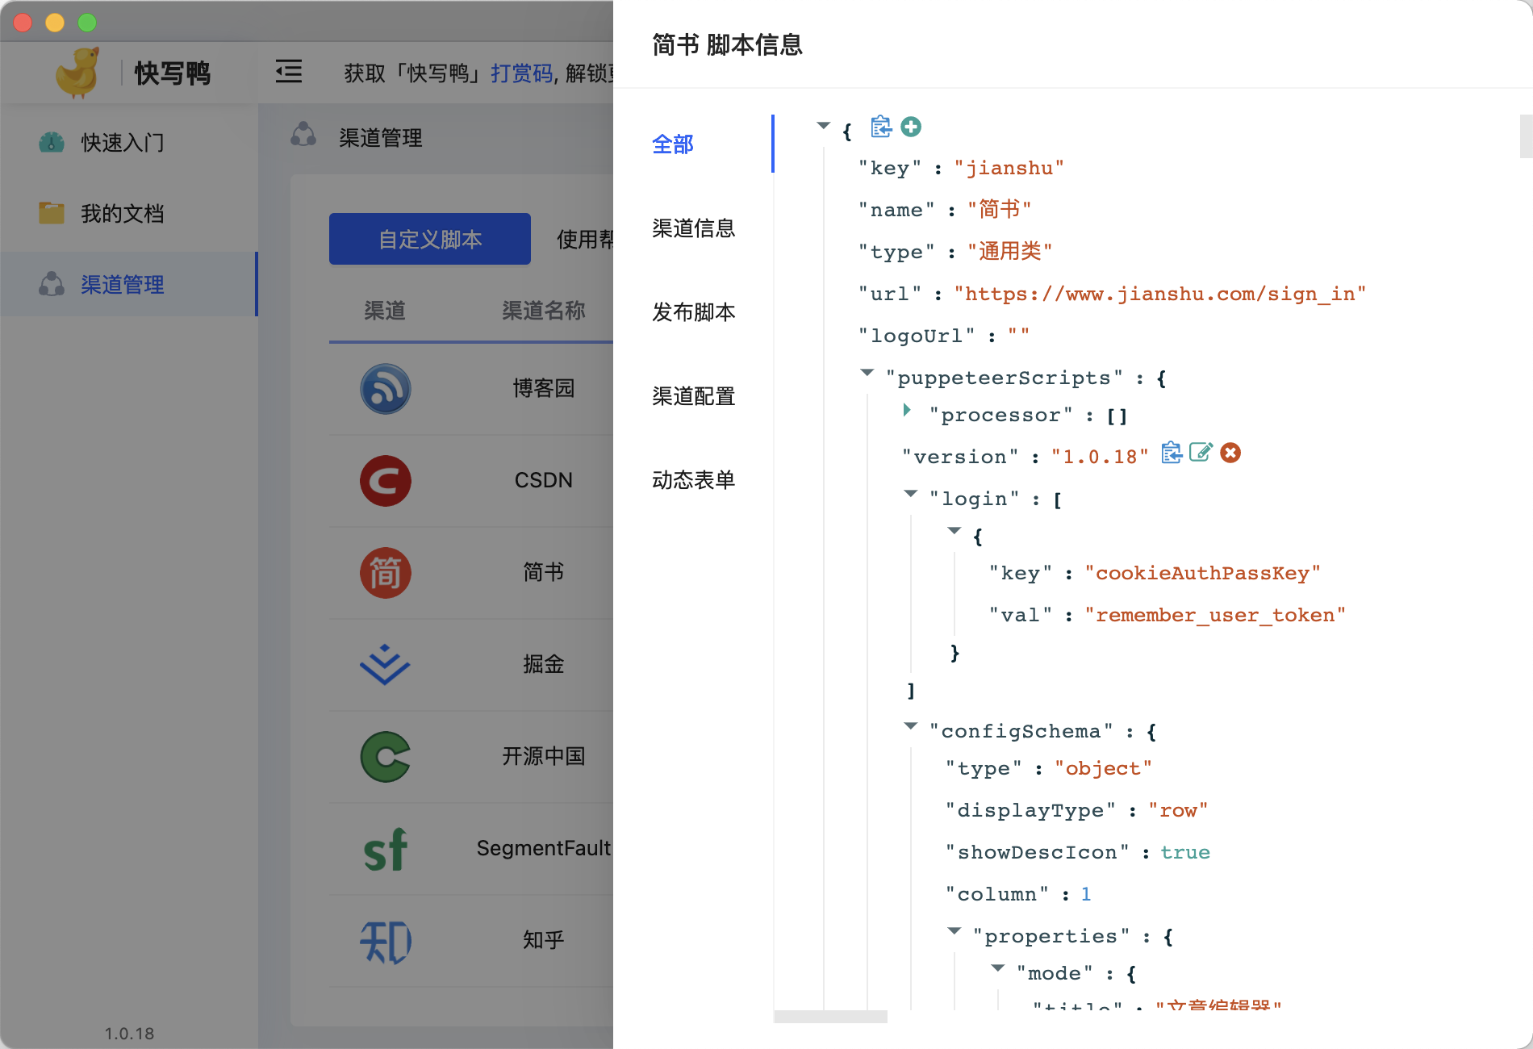This screenshot has height=1049, width=1533.
Task: Open the 发布脚本 tab
Action: 692,313
